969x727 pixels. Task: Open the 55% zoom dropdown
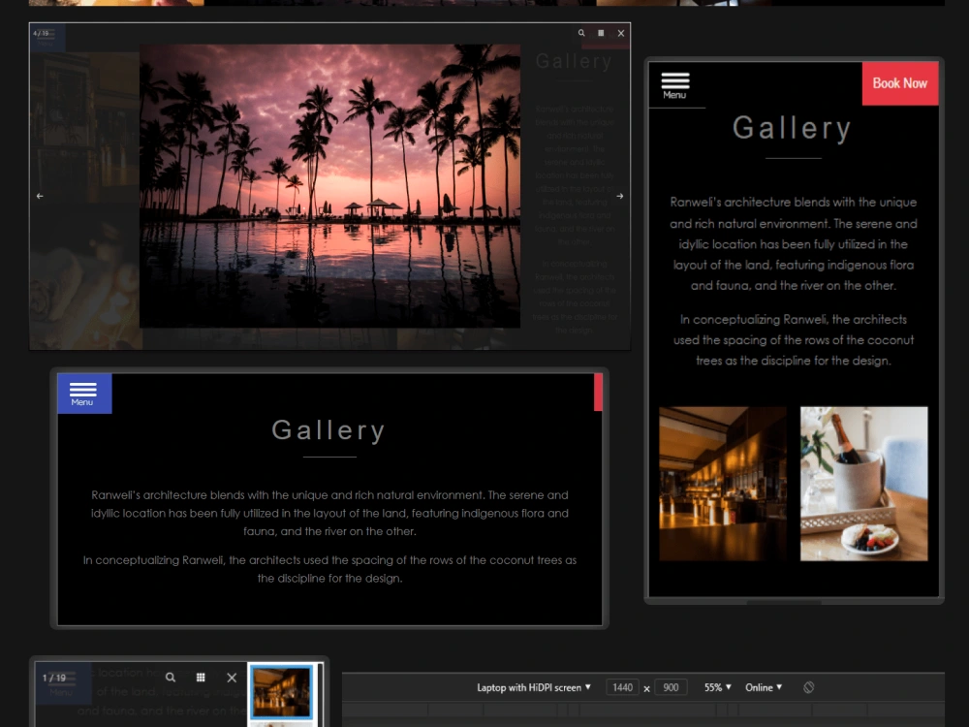(x=717, y=687)
